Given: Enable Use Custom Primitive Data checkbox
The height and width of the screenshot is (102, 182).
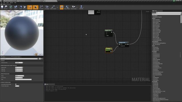Looking at the screenshot, I should [x=16, y=84].
